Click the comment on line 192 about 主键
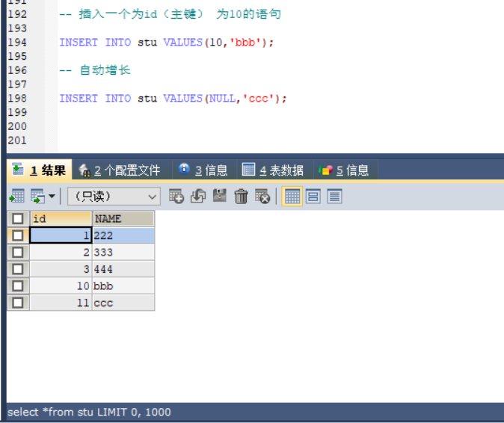 [170, 14]
